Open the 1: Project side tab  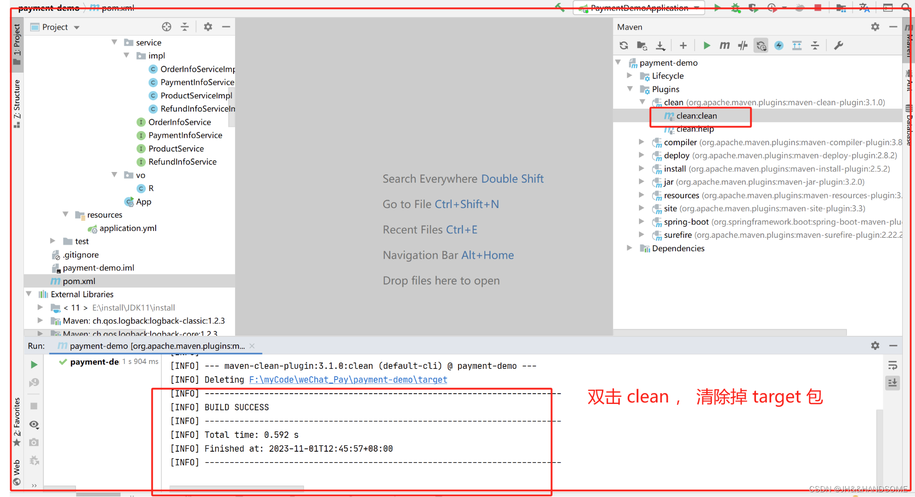(17, 44)
